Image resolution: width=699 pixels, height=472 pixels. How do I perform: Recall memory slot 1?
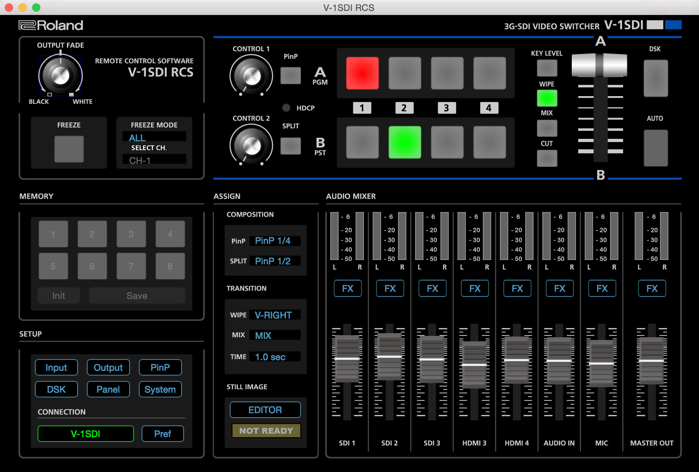pos(53,234)
